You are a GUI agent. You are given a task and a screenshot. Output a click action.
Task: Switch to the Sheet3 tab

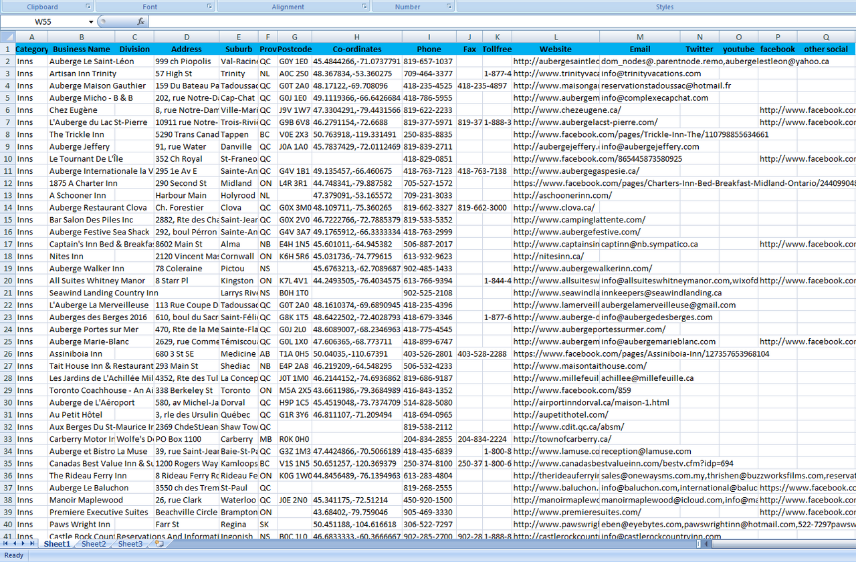coord(130,544)
